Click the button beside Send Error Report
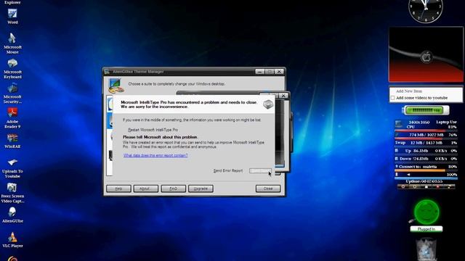This screenshot has width=465, height=261. tap(260, 171)
